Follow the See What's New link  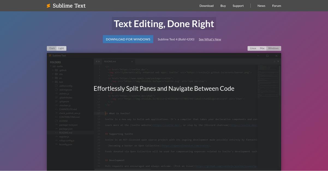[x=210, y=39]
